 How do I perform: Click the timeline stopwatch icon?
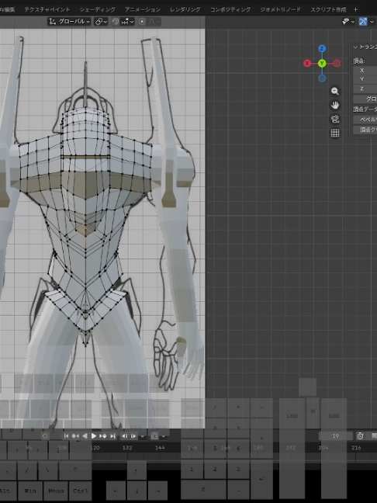click(x=361, y=436)
